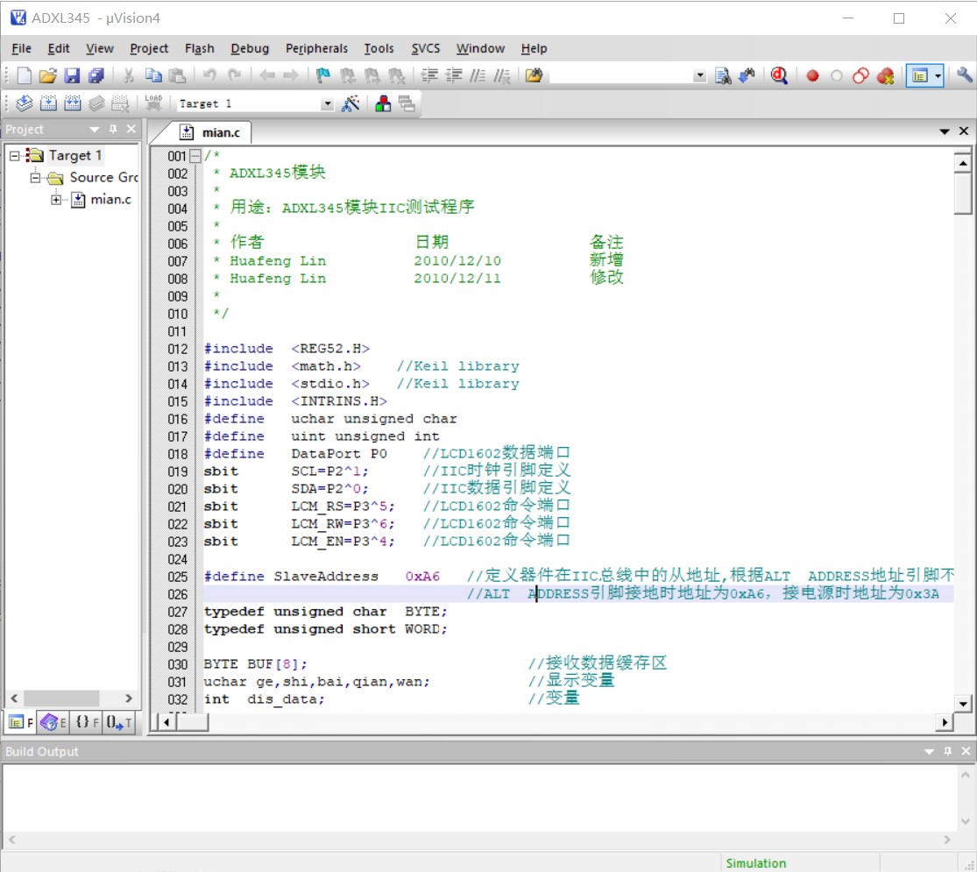Click the Kill All Breakpoints icon
The height and width of the screenshot is (872, 977).
pyautogui.click(x=885, y=75)
